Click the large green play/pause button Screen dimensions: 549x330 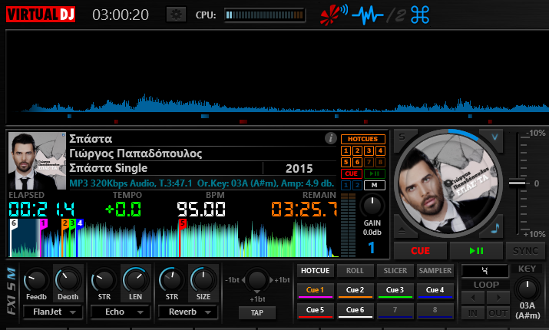(x=476, y=250)
